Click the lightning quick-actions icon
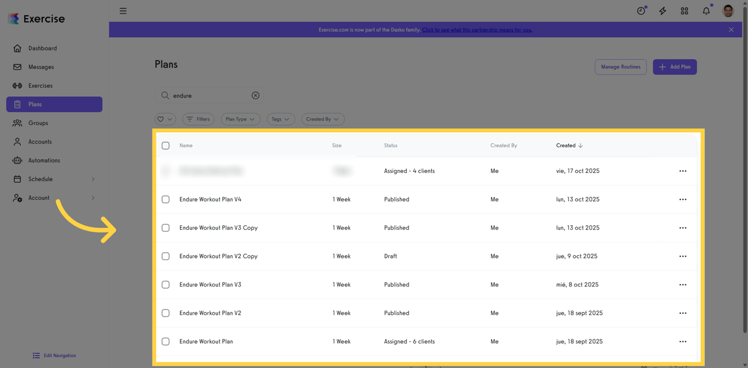 tap(662, 10)
